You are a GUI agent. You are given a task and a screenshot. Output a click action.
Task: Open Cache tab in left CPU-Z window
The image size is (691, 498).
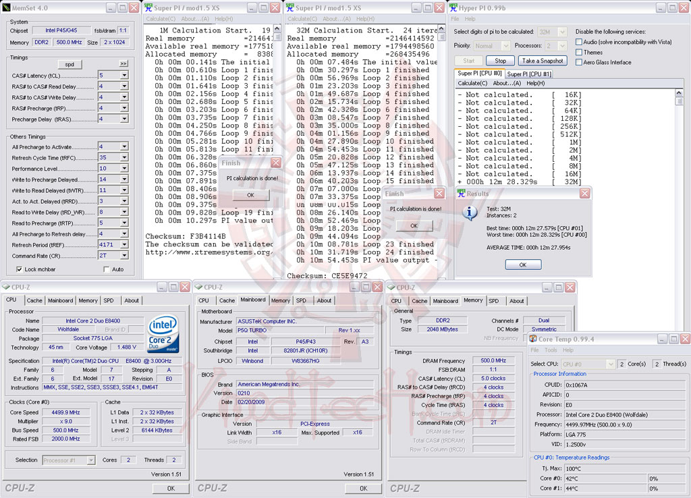[x=34, y=300]
